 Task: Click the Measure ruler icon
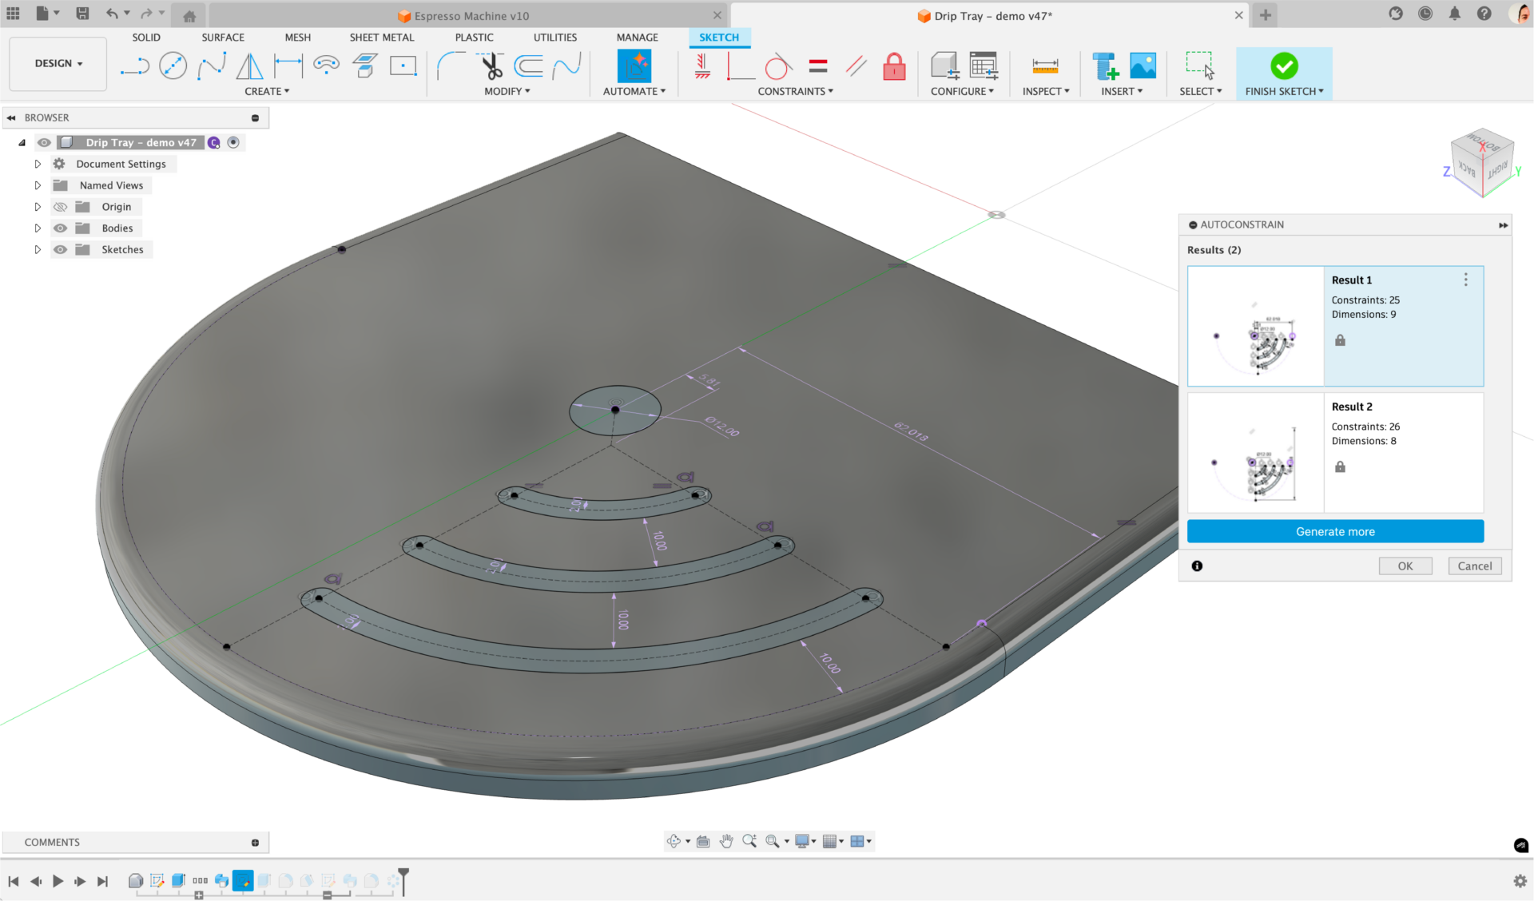(x=1044, y=66)
